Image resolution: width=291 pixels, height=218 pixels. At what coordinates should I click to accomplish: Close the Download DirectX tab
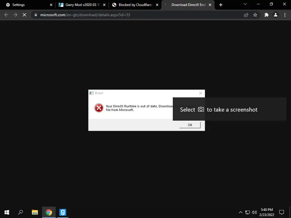tap(210, 5)
